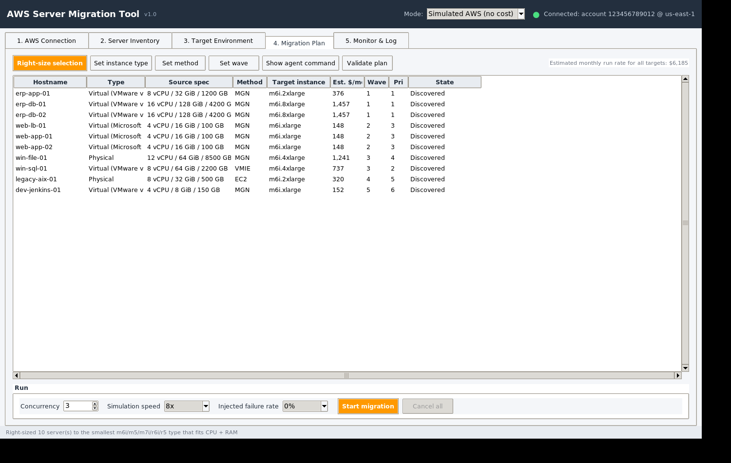Start the migration run
Screen dimensions: 731x463
(x=368, y=406)
